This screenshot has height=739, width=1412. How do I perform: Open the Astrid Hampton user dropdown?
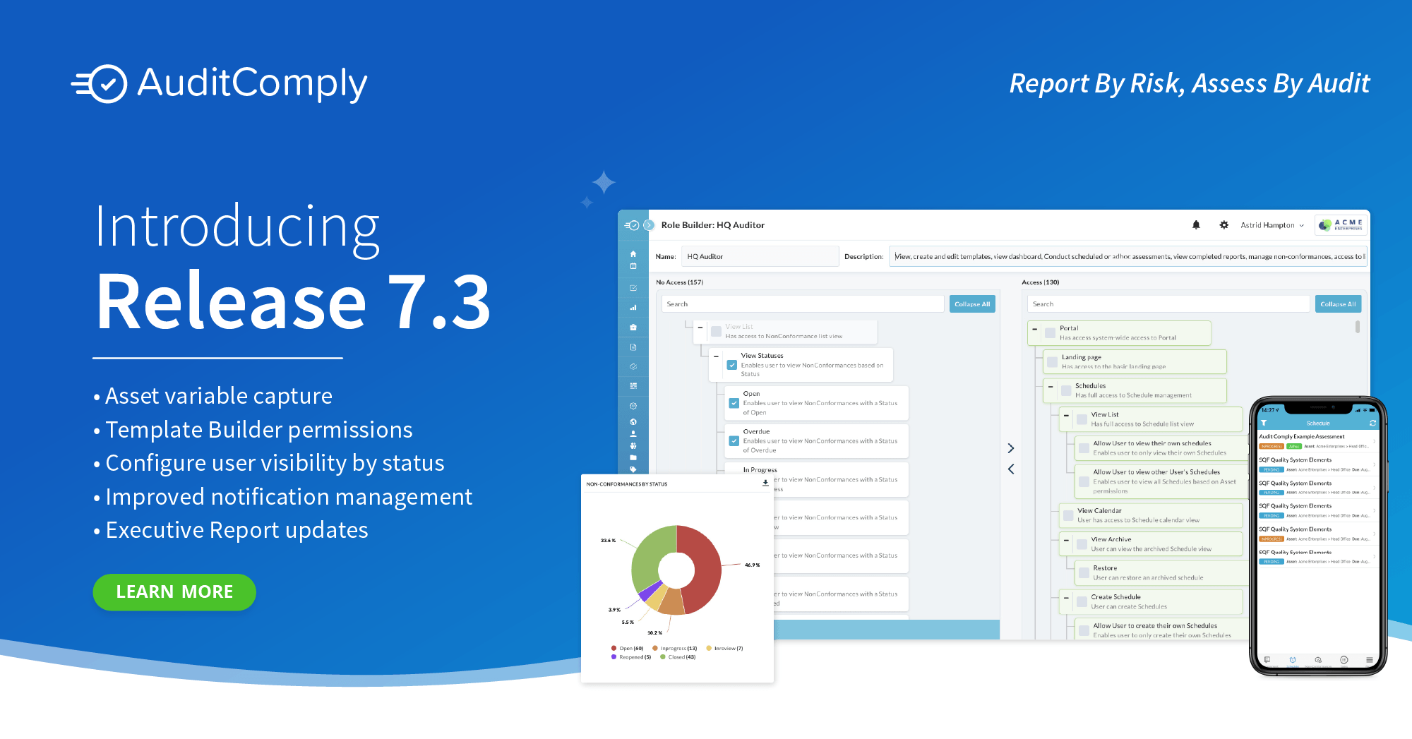coord(1272,225)
